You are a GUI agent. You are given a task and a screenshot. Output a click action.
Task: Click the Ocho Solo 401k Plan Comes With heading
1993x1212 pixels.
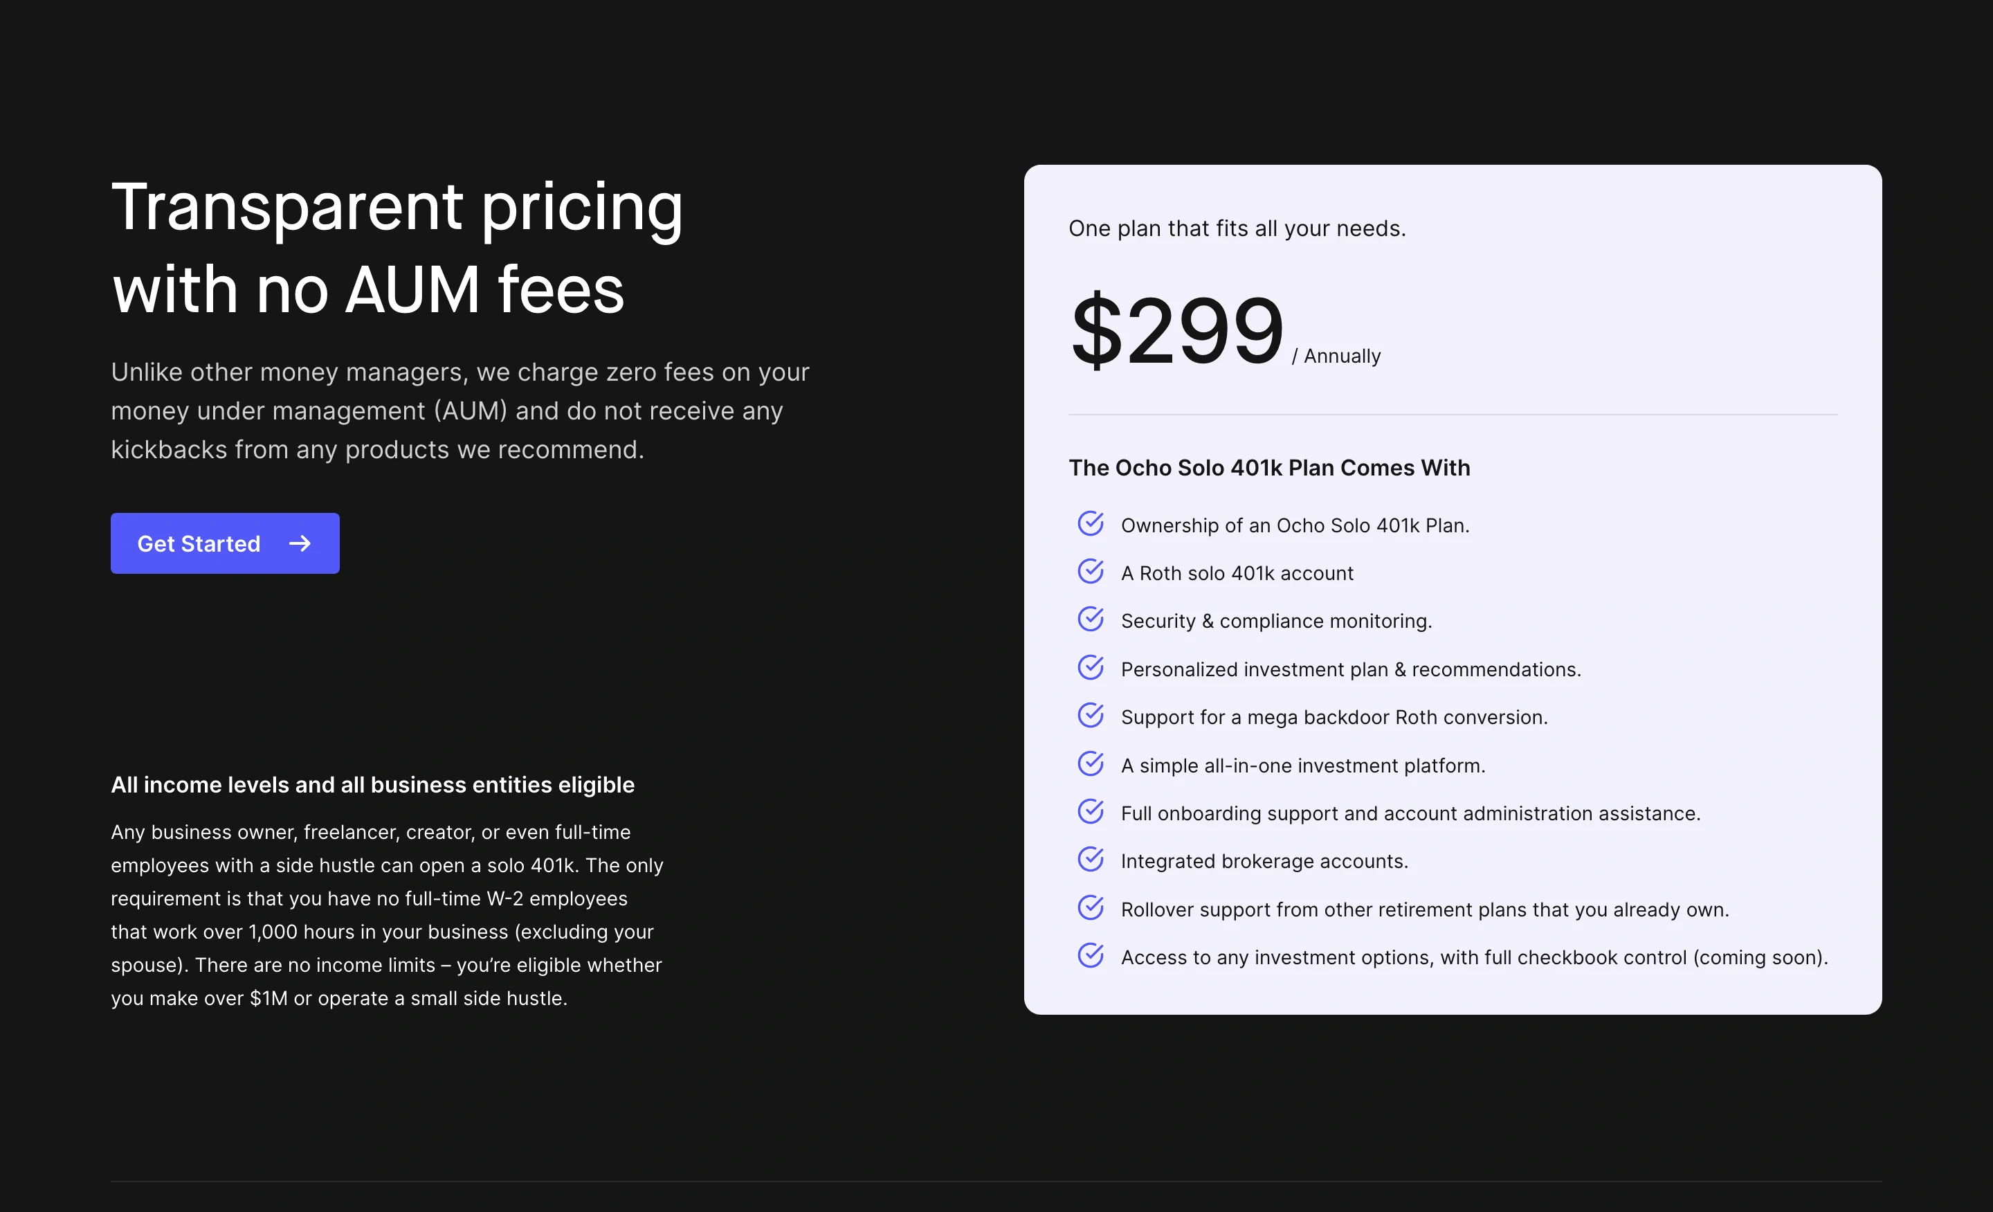point(1269,468)
